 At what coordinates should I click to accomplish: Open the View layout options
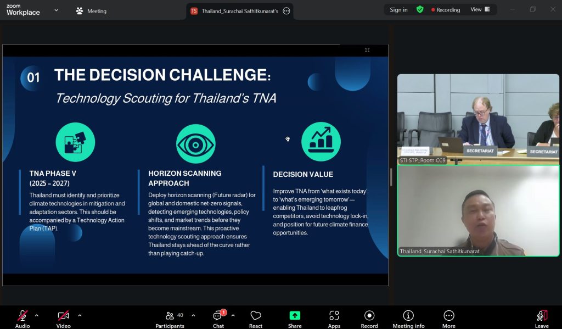coord(480,10)
